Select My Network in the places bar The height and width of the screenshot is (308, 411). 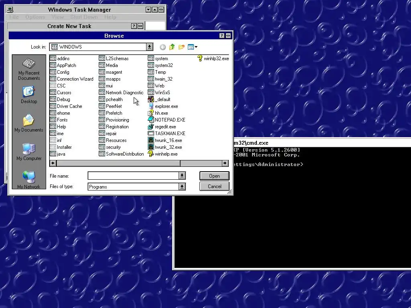[29, 180]
